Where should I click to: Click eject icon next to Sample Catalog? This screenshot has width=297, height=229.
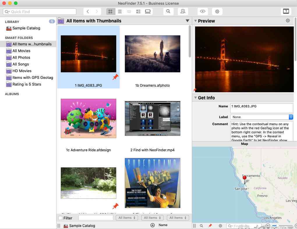coord(152,225)
